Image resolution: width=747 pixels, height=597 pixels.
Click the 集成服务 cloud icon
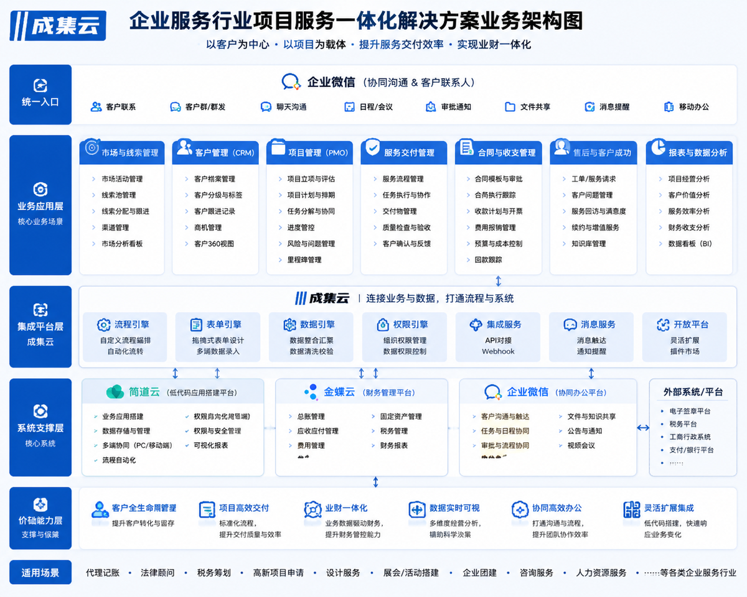[476, 325]
